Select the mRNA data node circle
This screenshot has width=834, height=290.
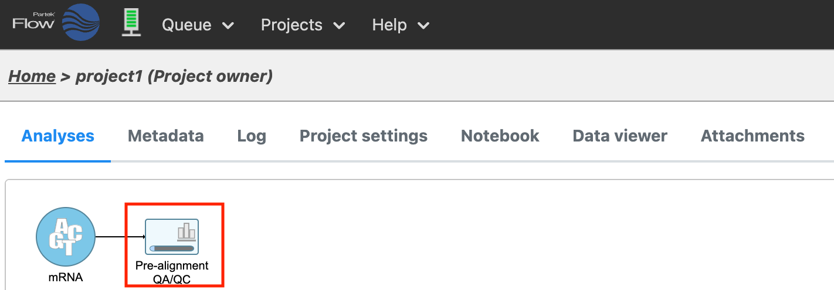[66, 237]
